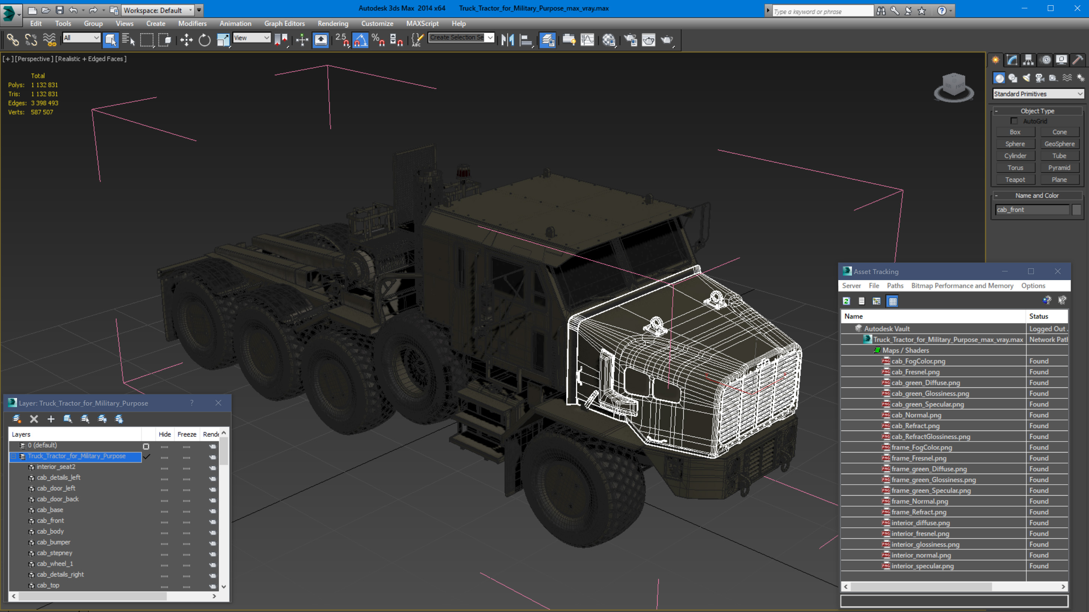Toggle checkmark of Truck_Tractor_for_Military_Purpose layer

click(x=147, y=457)
